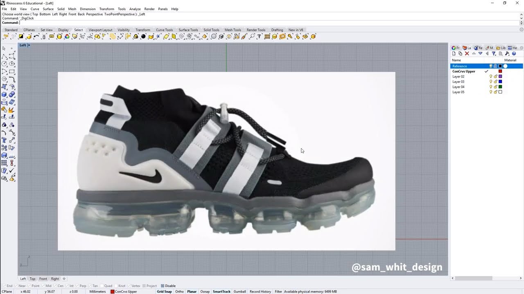524x294 pixels.
Task: Unlock the Reference layer lock icon
Action: (495, 66)
